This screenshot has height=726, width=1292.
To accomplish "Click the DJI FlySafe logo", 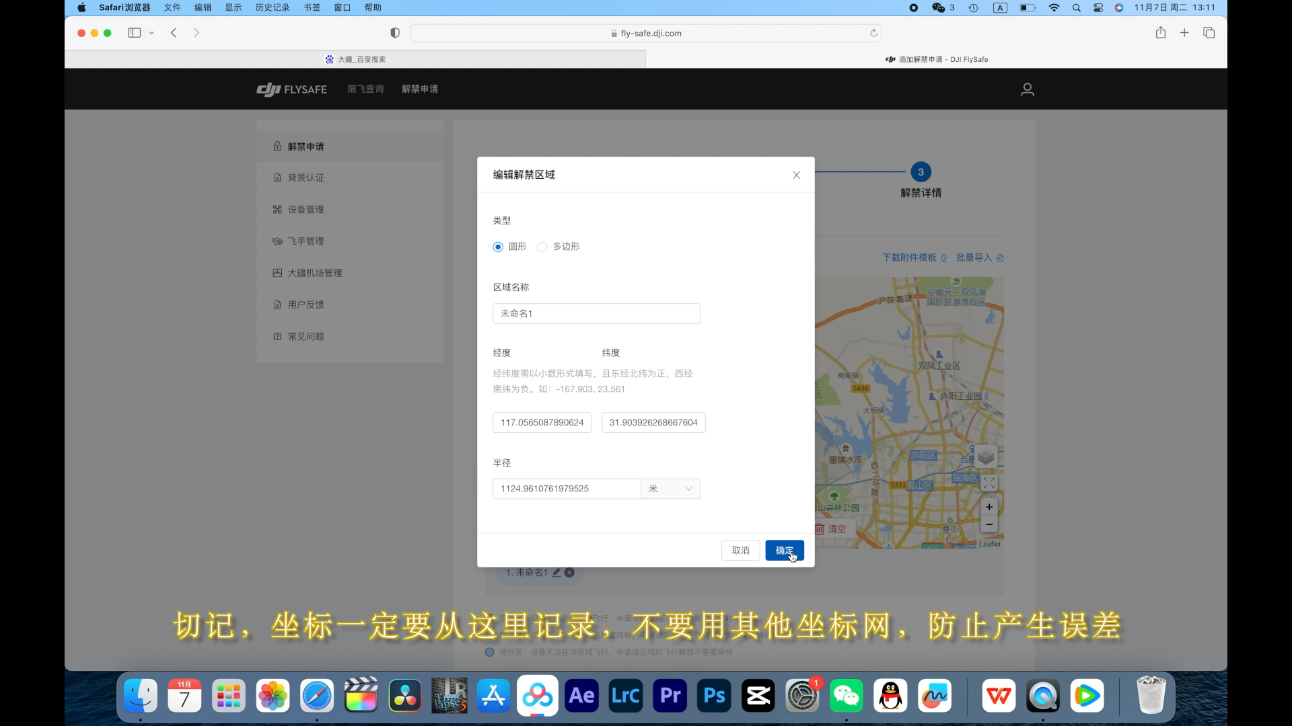I will pos(291,89).
